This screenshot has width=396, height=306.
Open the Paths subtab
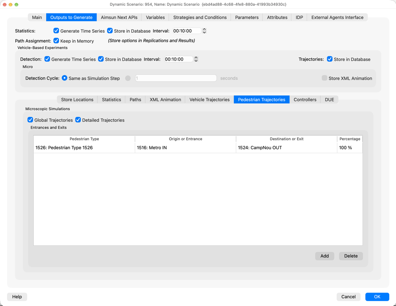tap(136, 99)
